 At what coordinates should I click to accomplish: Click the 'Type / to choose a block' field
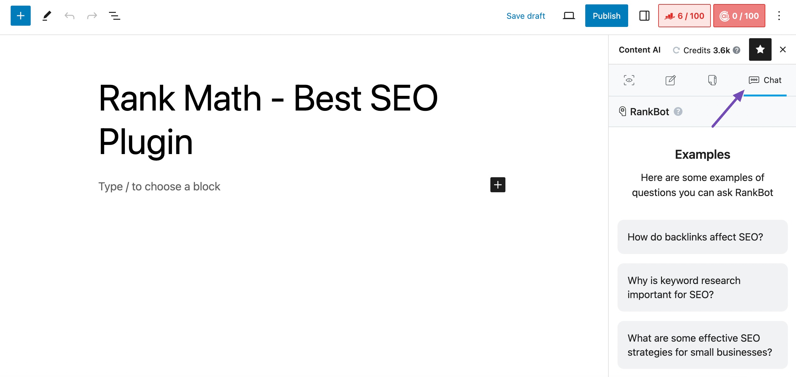click(x=159, y=187)
